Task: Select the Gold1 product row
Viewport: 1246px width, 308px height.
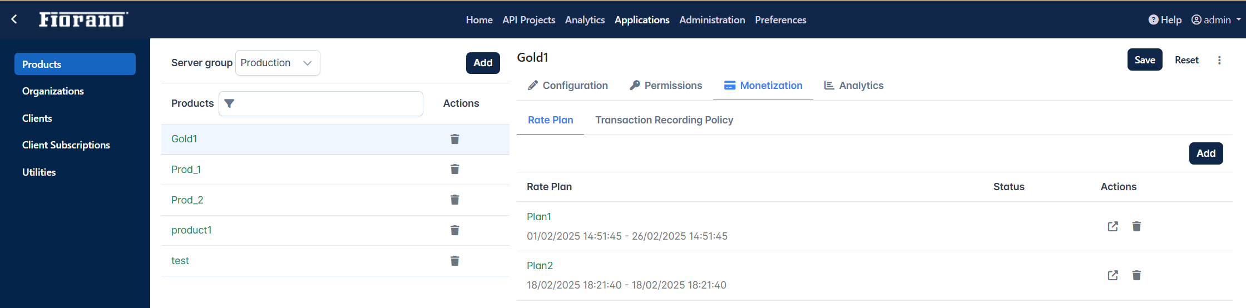Action: [335, 139]
